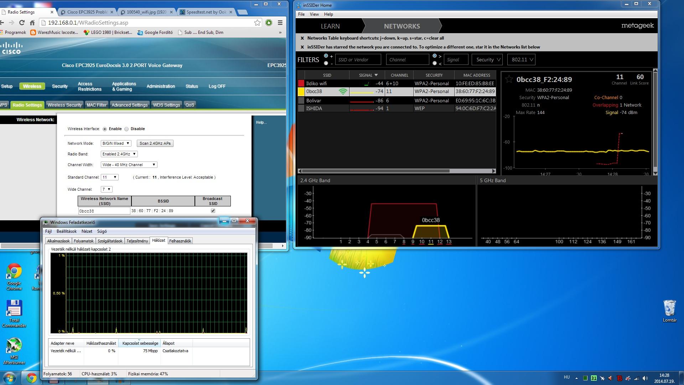684x385 pixels.
Task: Click green 31 tray icon
Action: point(594,378)
